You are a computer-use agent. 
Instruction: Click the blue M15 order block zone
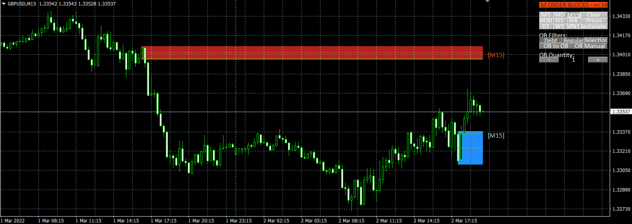point(470,148)
